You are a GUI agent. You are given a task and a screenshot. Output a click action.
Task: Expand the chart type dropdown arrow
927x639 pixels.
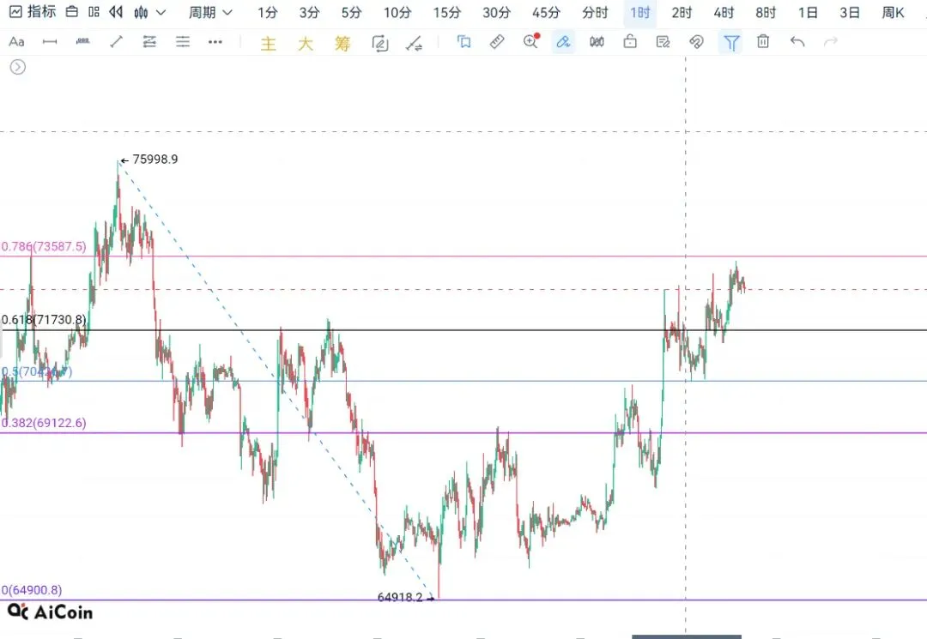161,12
